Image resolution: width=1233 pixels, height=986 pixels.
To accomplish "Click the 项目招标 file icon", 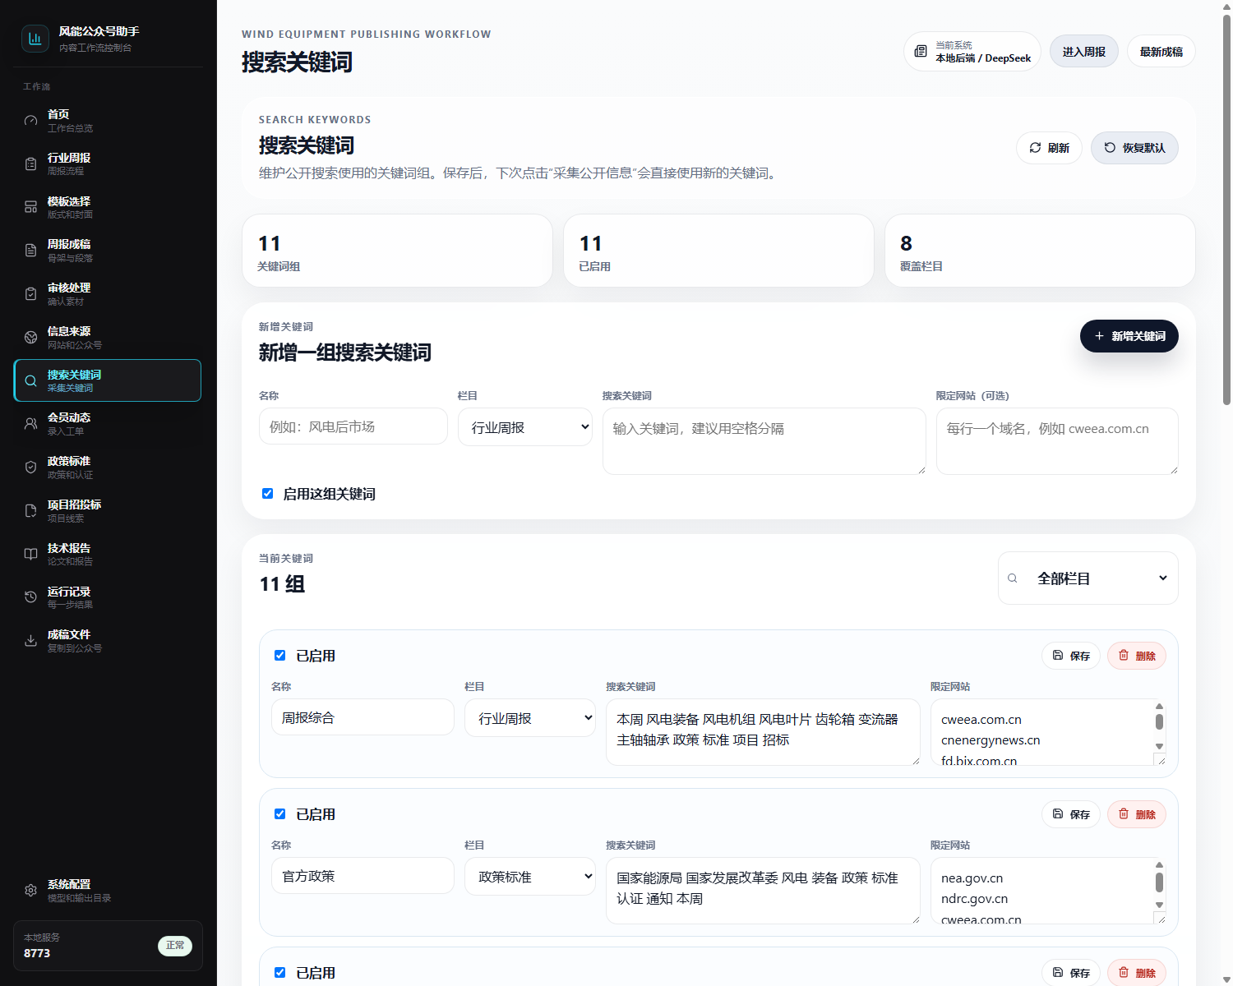I will (30, 511).
